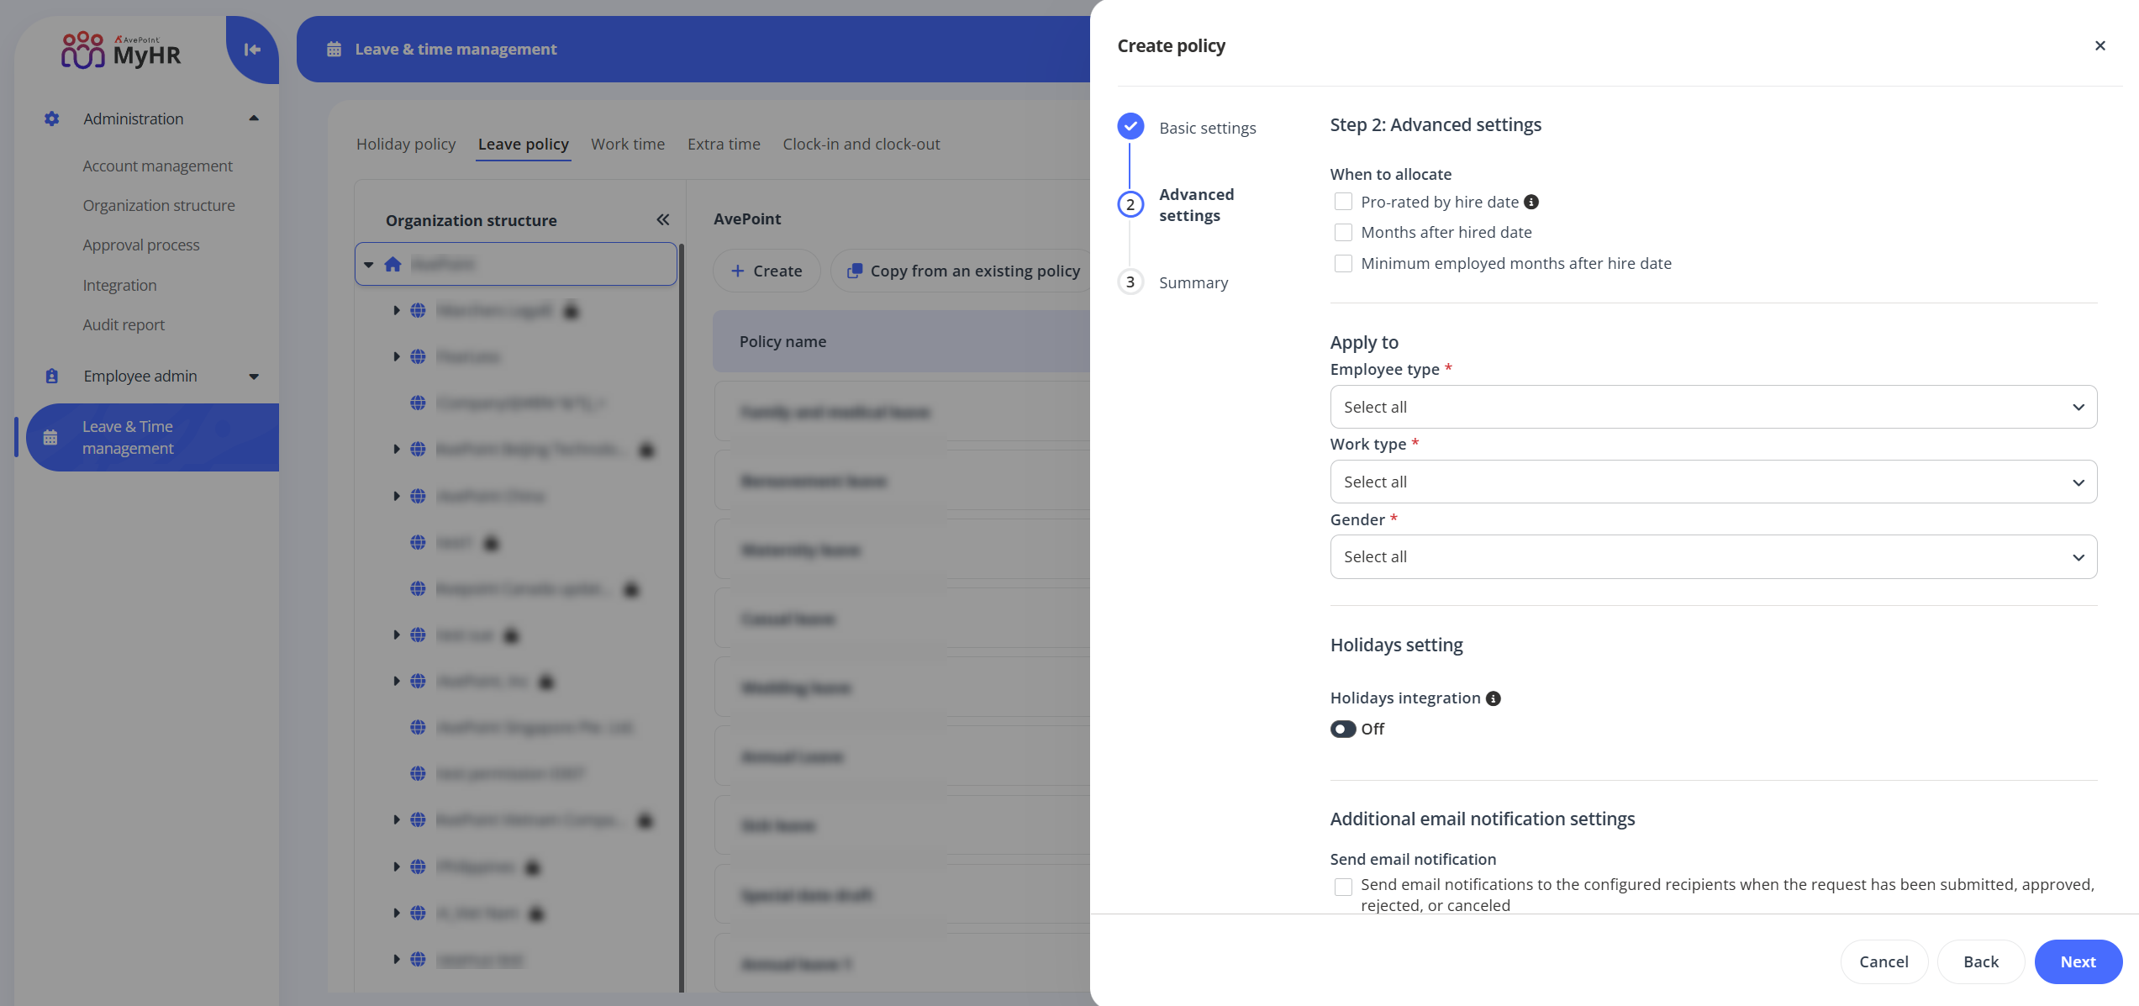Click the Next button

click(x=2078, y=961)
